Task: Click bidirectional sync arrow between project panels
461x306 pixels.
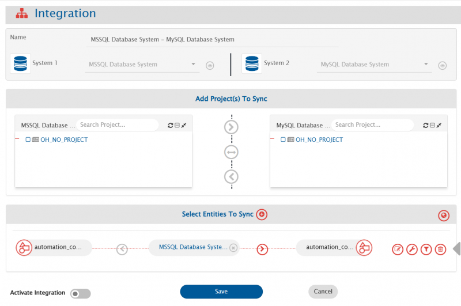Action: tap(231, 152)
